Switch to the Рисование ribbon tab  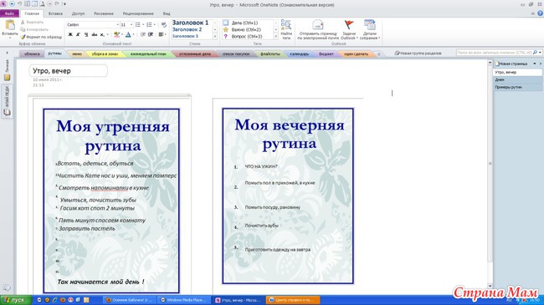[104, 13]
